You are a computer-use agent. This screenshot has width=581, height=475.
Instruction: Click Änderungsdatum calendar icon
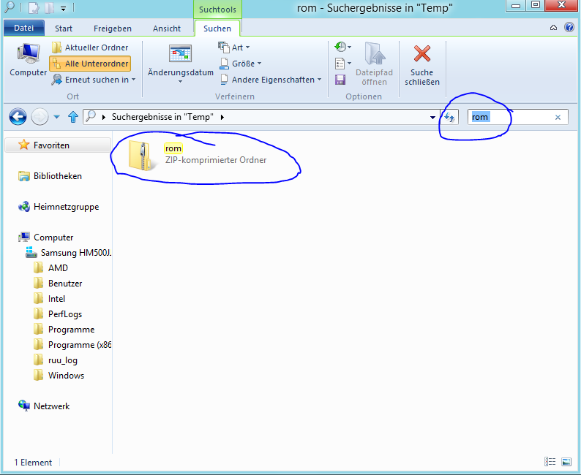point(181,54)
